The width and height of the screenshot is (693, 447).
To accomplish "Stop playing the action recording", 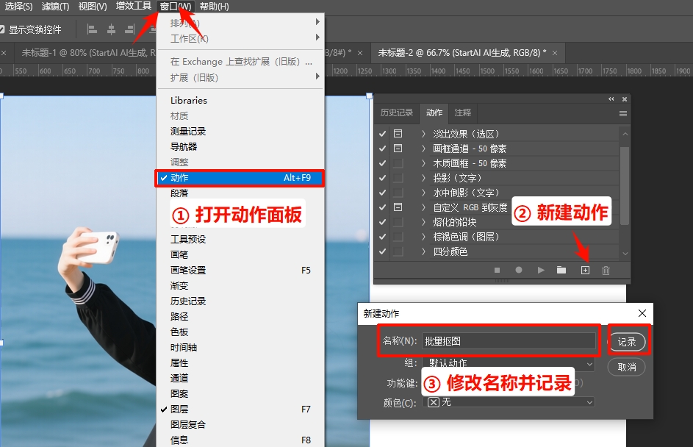I will coord(497,270).
